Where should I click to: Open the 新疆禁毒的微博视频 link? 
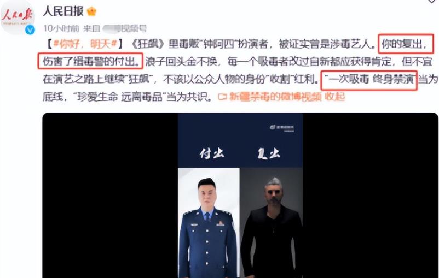[x=275, y=97]
